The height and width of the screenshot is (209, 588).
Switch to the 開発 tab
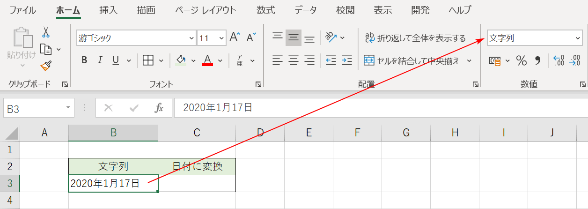420,10
